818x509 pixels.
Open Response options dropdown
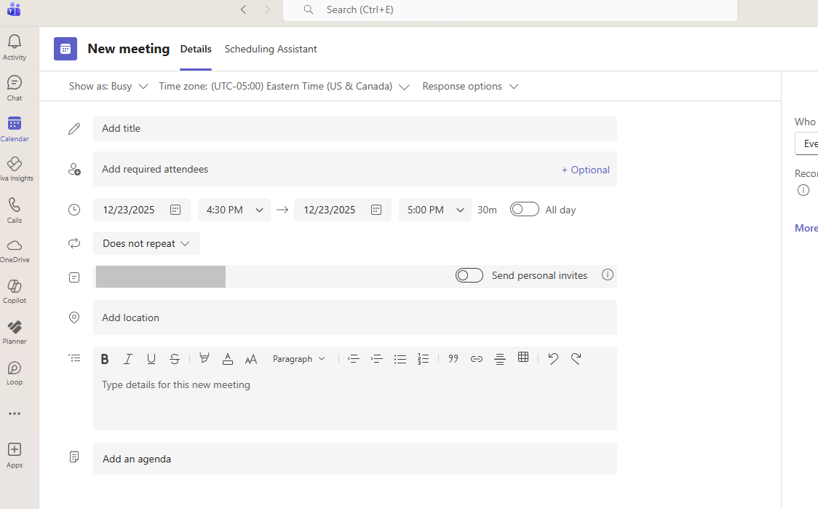tap(471, 86)
